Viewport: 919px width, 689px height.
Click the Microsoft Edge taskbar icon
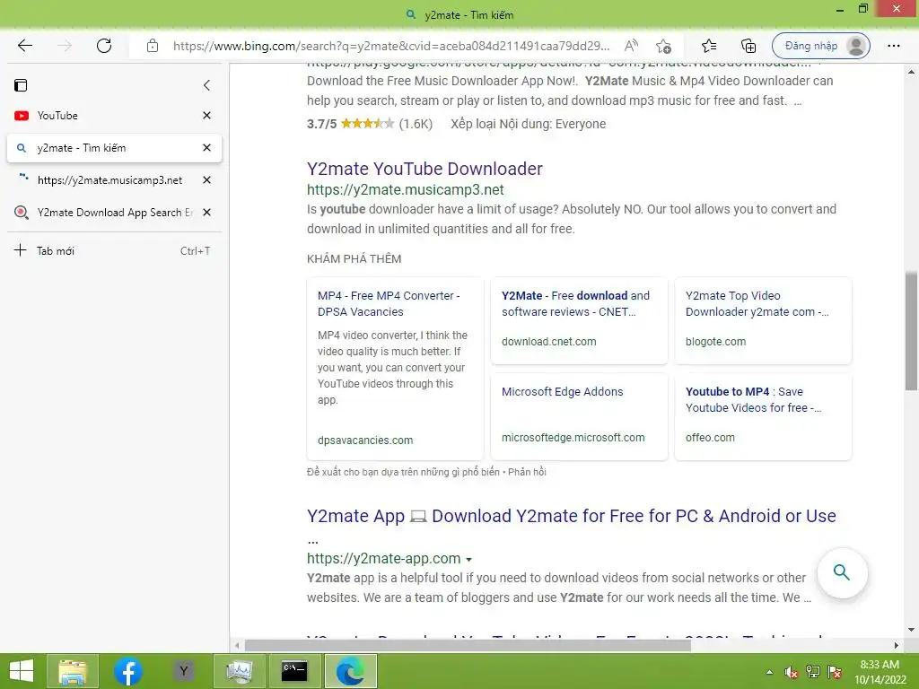click(x=350, y=671)
